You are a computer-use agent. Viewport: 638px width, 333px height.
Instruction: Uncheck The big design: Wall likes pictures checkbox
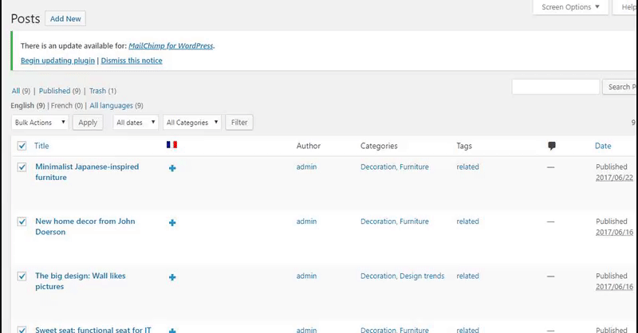pos(22,276)
